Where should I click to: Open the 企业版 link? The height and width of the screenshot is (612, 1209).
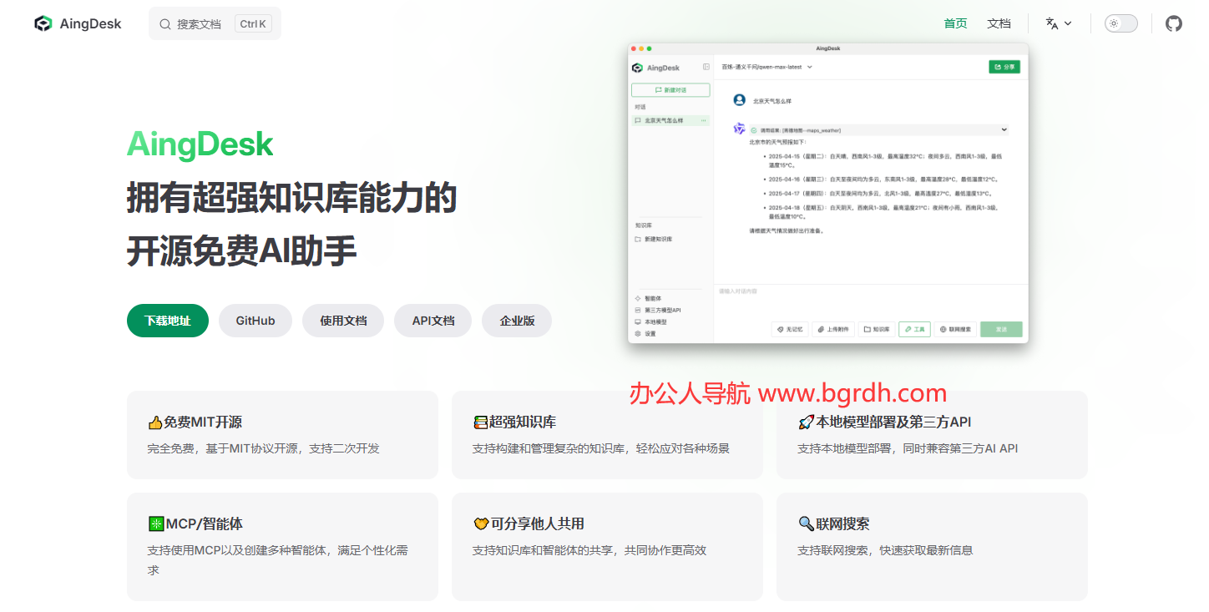[x=516, y=321]
